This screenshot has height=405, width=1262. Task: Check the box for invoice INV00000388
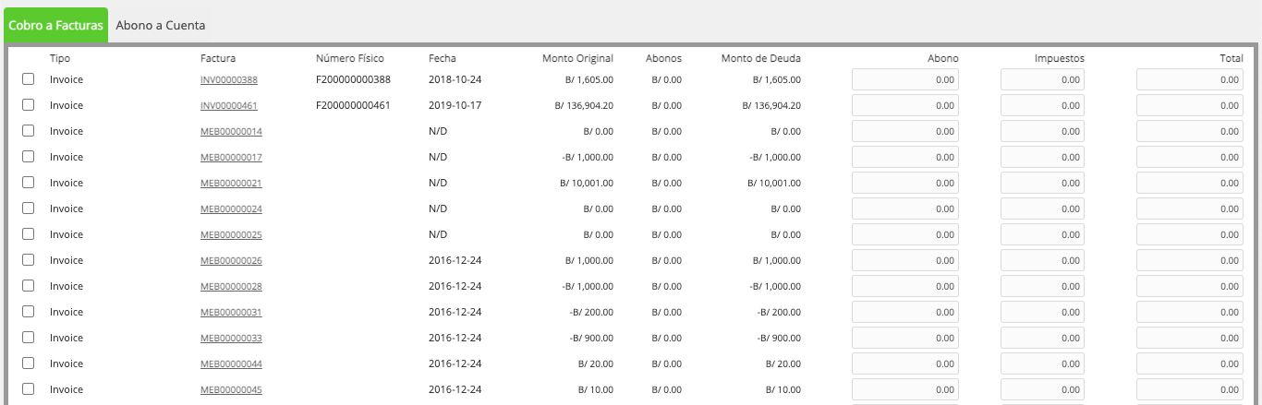point(29,79)
